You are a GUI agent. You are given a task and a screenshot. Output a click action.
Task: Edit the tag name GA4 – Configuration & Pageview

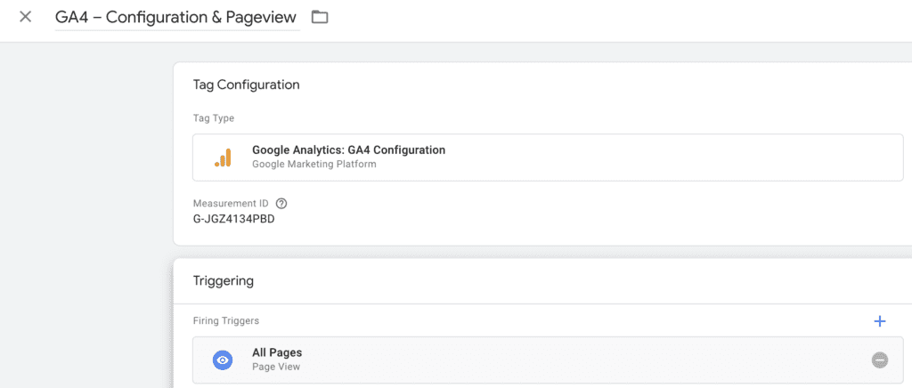pyautogui.click(x=177, y=18)
